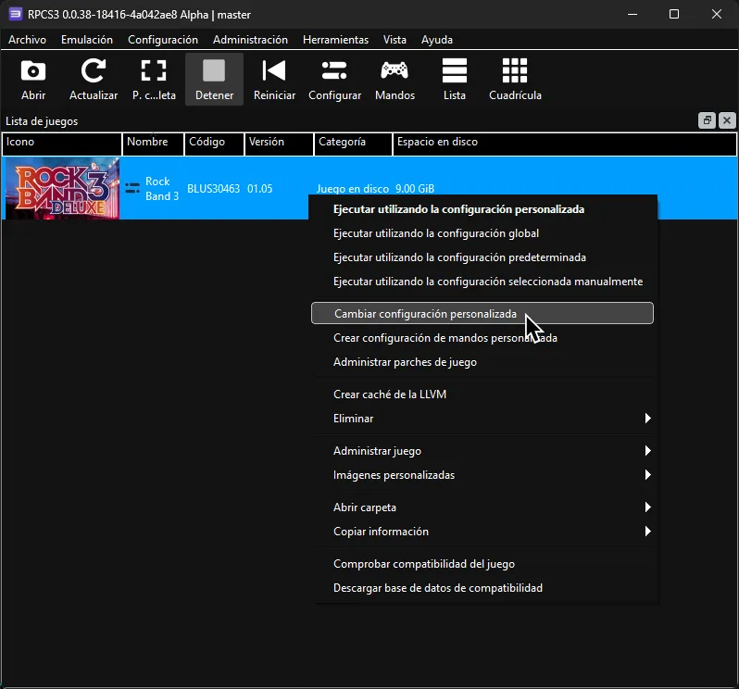Open the Administración menu
Image resolution: width=739 pixels, height=689 pixels.
250,40
